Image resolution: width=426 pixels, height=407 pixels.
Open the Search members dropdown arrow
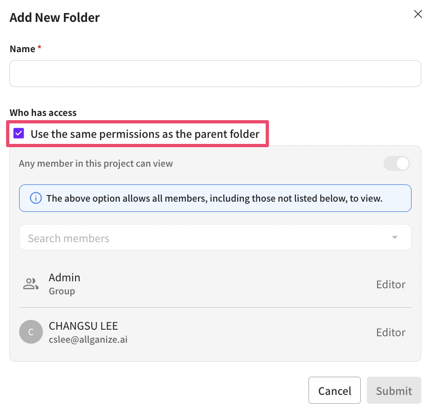395,237
